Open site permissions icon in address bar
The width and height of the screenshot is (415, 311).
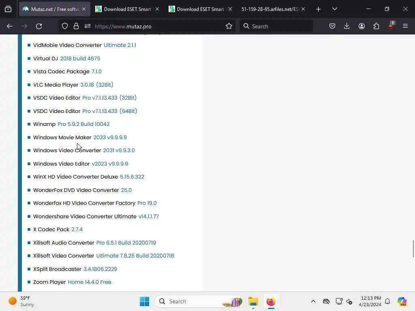click(x=88, y=26)
